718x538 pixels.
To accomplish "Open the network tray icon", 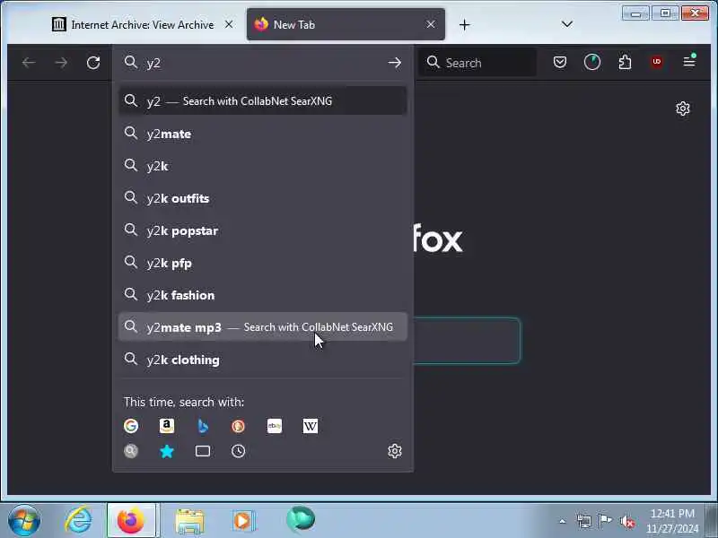I will tap(584, 521).
